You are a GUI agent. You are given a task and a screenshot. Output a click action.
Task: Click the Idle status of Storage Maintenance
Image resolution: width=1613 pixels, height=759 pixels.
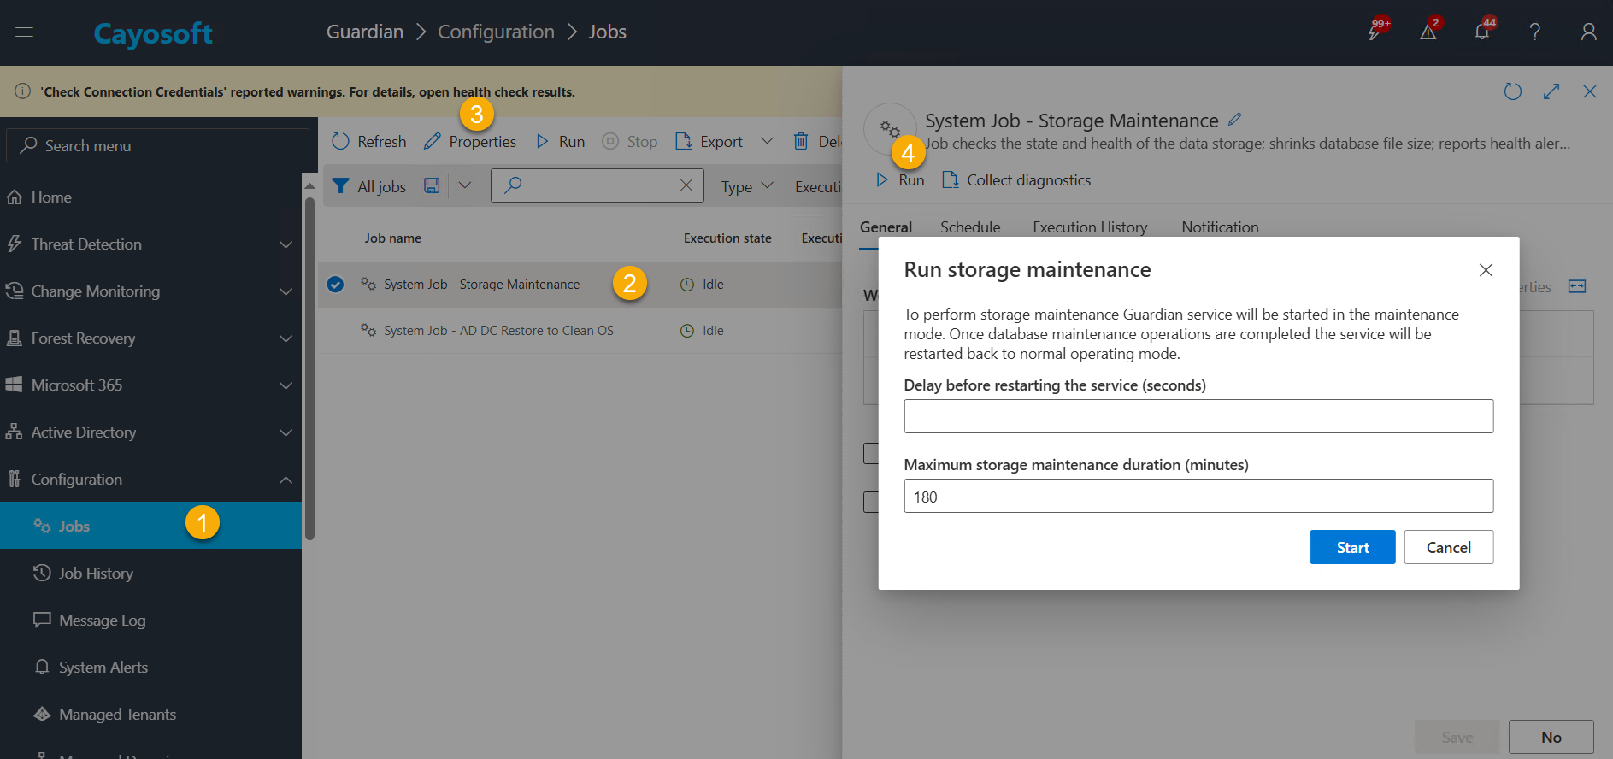pyautogui.click(x=702, y=285)
